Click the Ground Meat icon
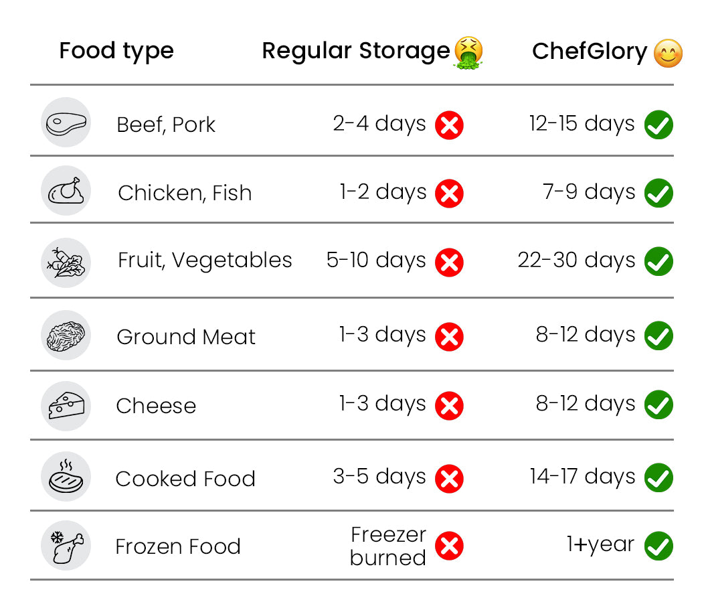 (66, 336)
